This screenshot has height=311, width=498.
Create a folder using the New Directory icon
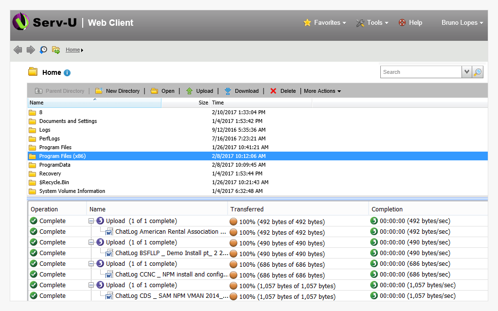(99, 91)
